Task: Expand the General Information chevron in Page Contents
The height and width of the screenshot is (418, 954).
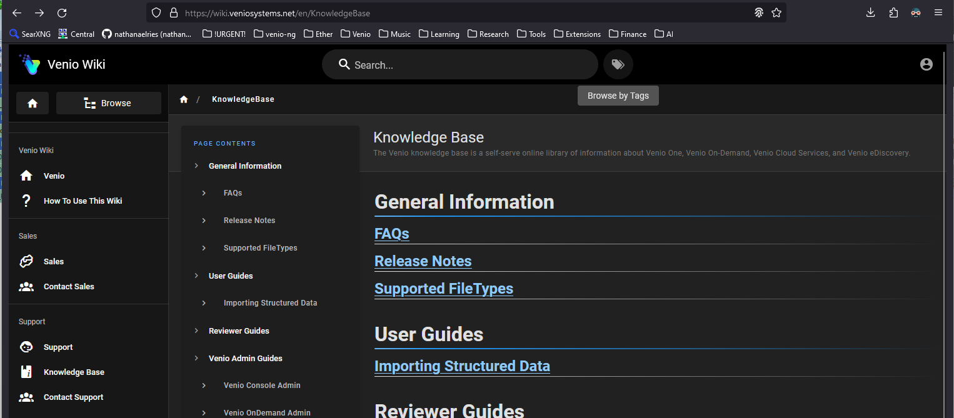Action: (x=196, y=166)
